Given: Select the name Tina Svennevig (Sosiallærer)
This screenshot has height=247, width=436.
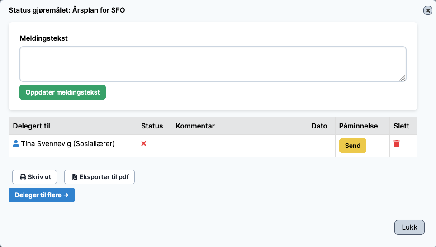Looking at the screenshot, I should (68, 144).
